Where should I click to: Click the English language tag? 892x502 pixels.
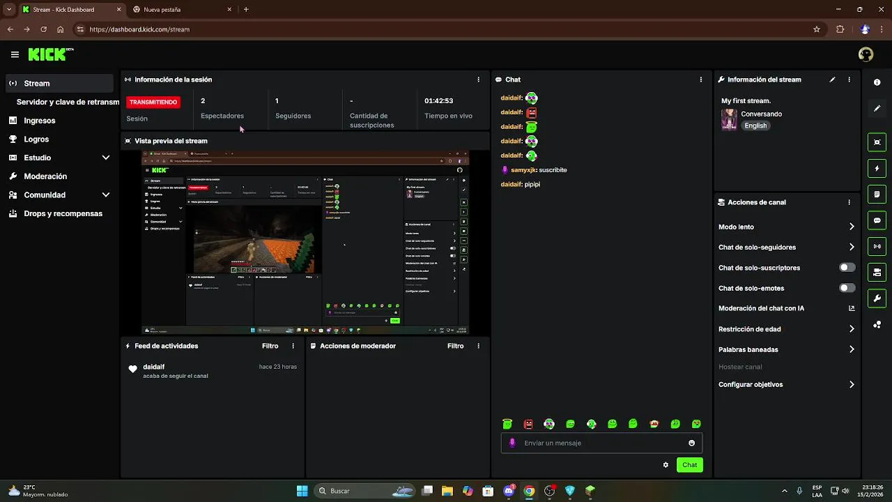click(x=755, y=125)
